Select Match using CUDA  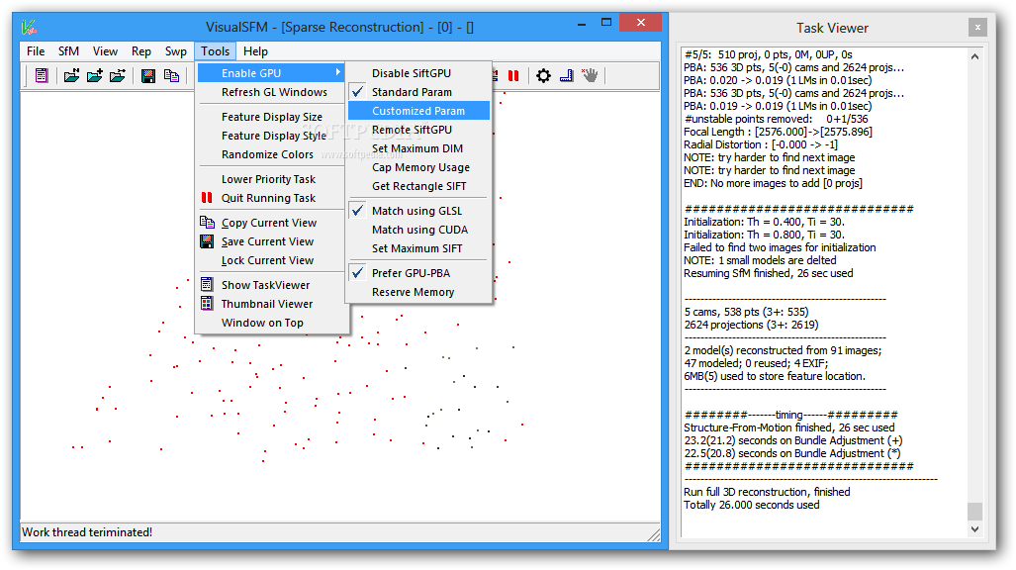pyautogui.click(x=418, y=230)
